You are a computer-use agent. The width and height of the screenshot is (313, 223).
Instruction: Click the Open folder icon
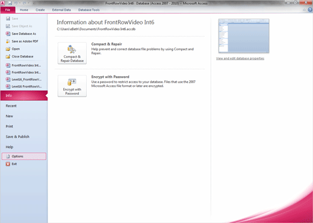point(8,49)
